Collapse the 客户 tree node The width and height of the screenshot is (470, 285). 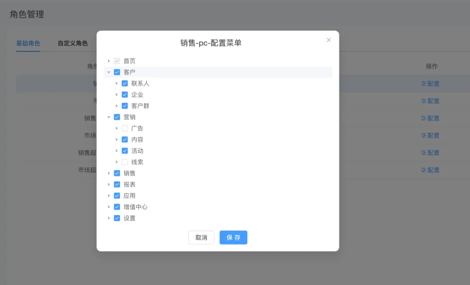tap(109, 72)
